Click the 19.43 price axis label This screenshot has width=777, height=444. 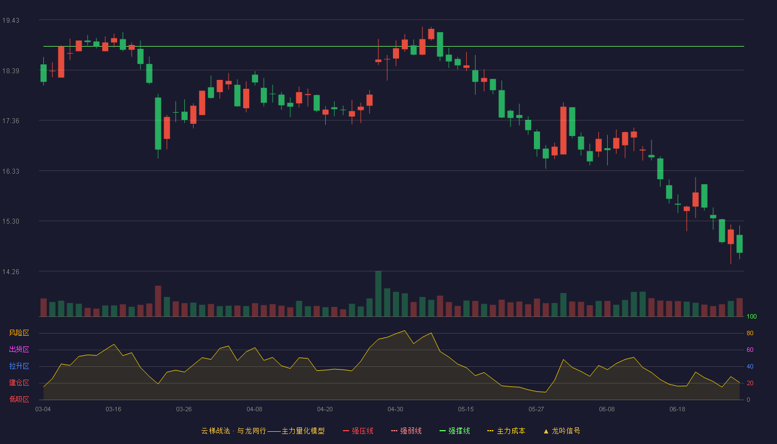tap(11, 21)
